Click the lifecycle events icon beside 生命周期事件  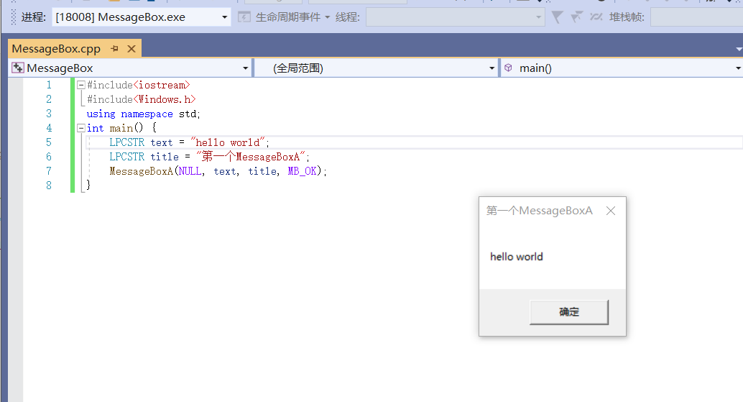pos(244,17)
